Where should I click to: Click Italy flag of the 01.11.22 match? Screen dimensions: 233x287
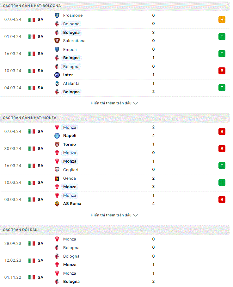click(x=32, y=278)
